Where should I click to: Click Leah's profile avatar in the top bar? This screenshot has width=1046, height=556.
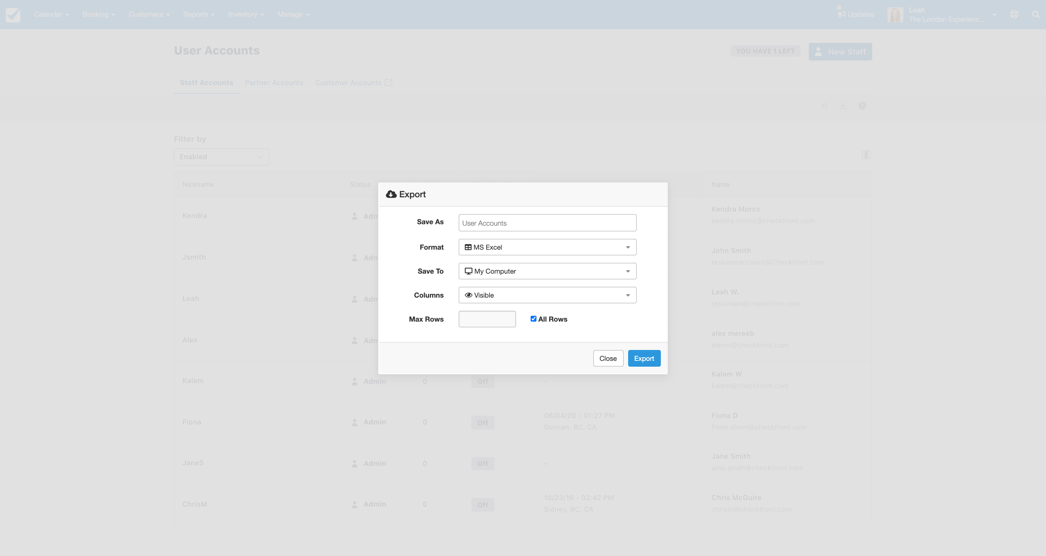tap(895, 15)
